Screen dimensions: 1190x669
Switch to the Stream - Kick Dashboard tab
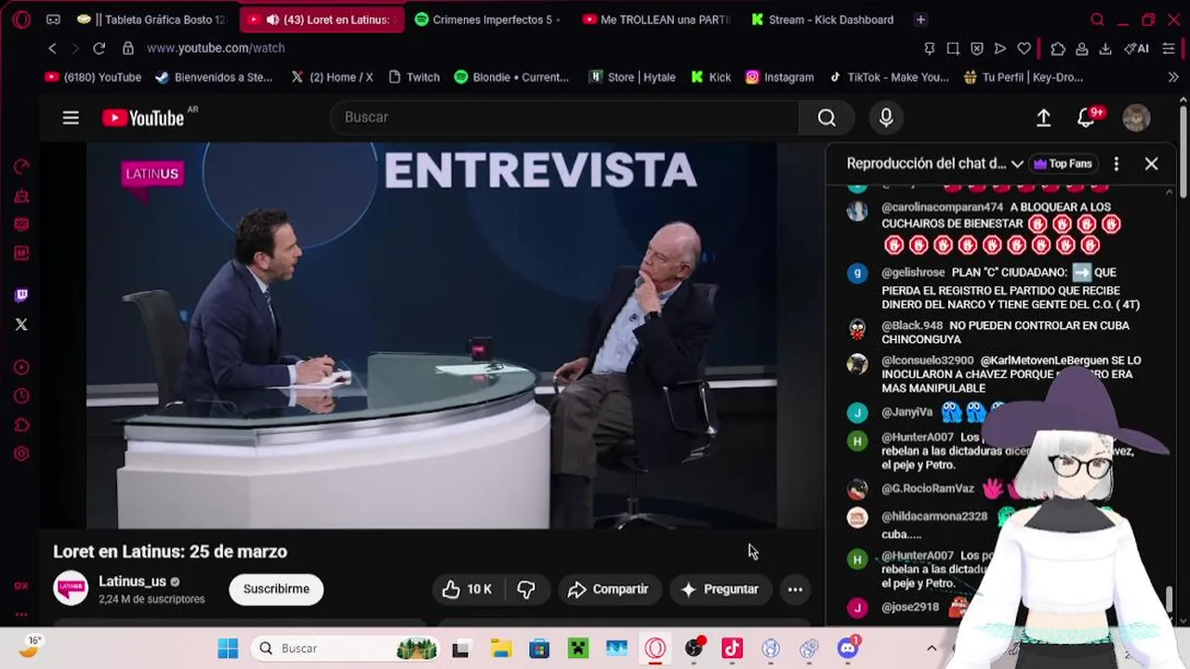[x=822, y=20]
